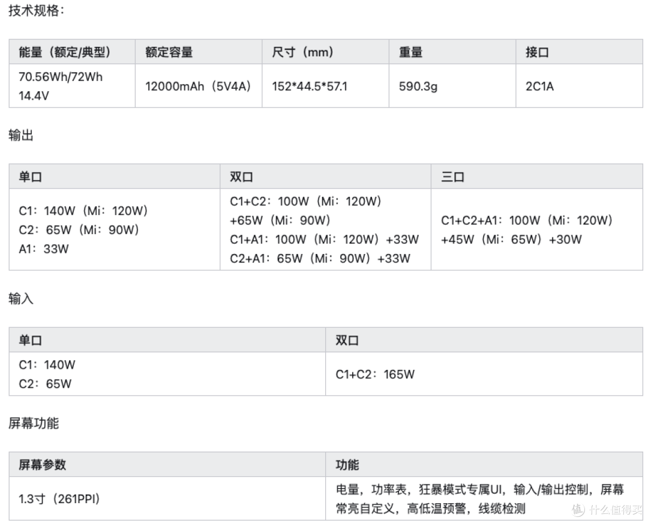The height and width of the screenshot is (523, 648).
Task: Select the 常亮自定义，高低温预警，线缆检测 line
Action: pyautogui.click(x=430, y=509)
